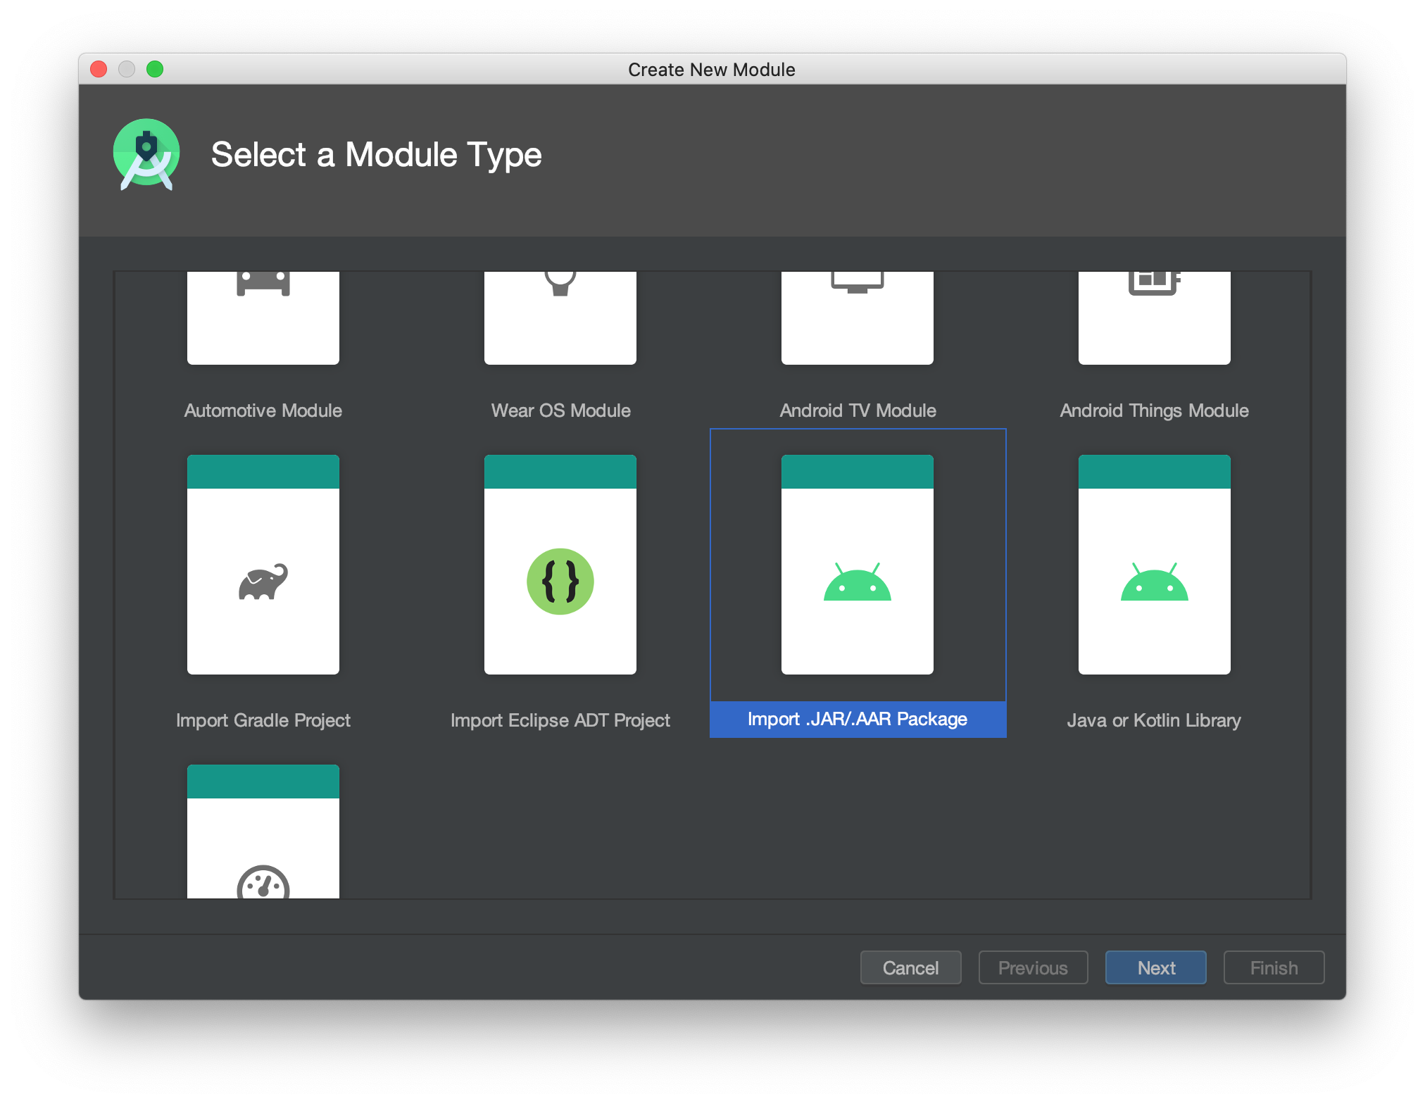The height and width of the screenshot is (1104, 1425).
Task: Select the Automotive Module card
Action: (x=263, y=318)
